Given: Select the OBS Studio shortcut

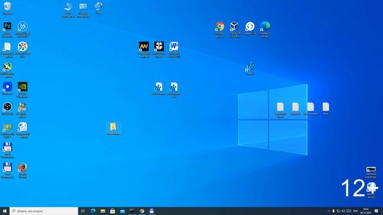Looking at the screenshot, I should coord(7,109).
